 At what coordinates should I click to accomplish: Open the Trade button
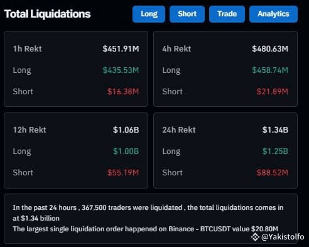(227, 14)
